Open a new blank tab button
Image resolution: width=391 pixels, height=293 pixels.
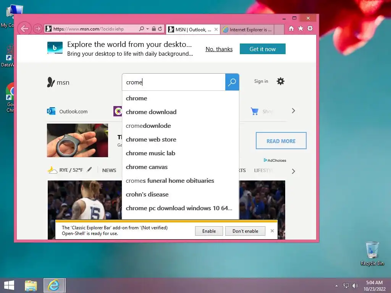(x=279, y=30)
